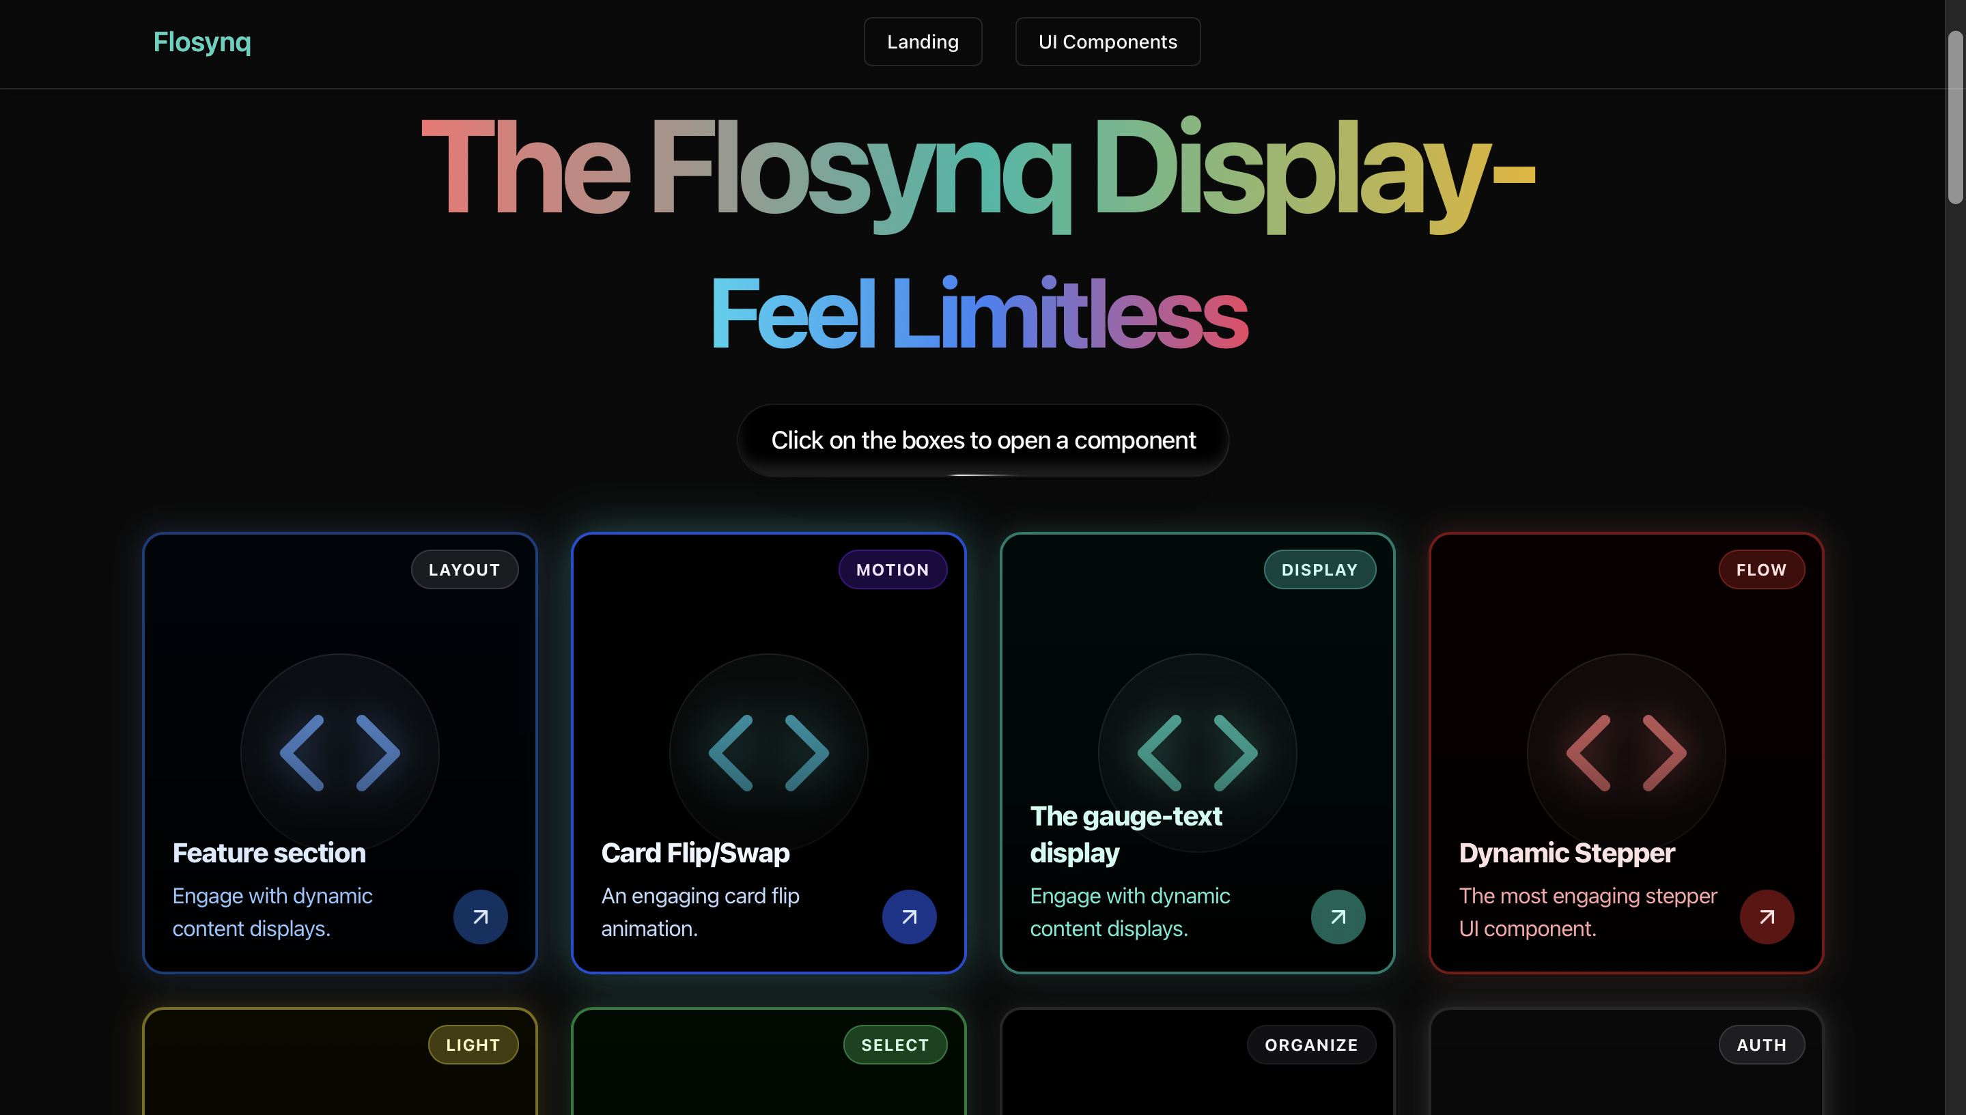Click the code brackets icon in Motion card
Screen dimensions: 1966x1115
pyautogui.click(x=769, y=752)
